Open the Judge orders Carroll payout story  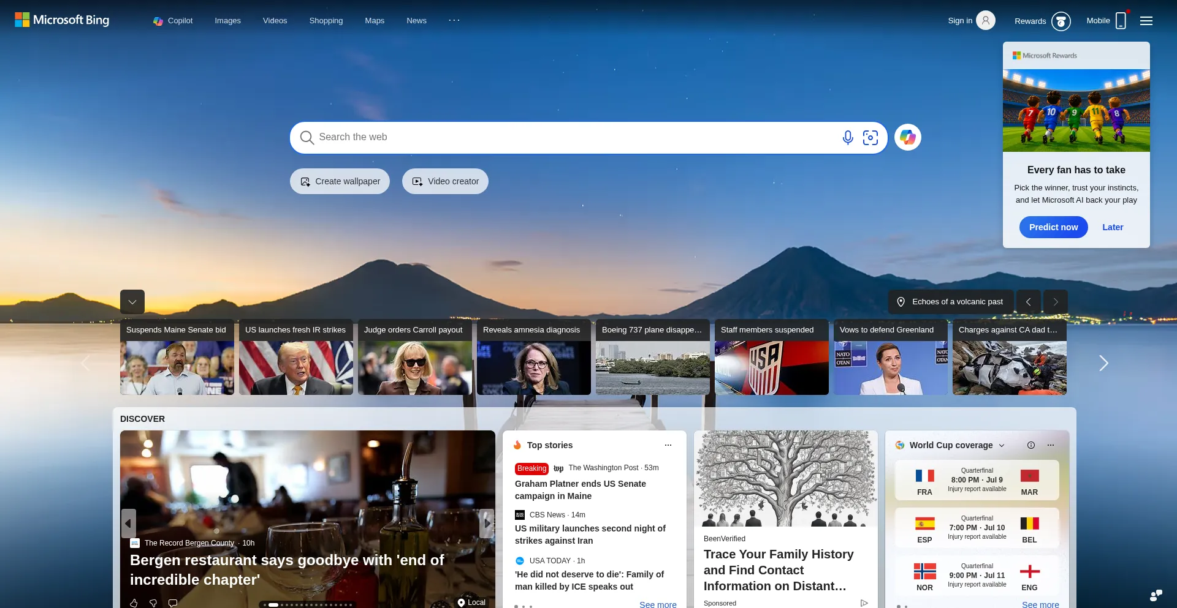[x=415, y=357]
